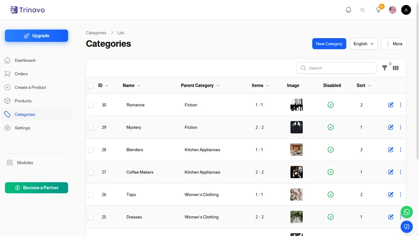Click 'Kitchen Appliances' in Blenders row
Screen dimensions: 419x236
[x=202, y=150]
